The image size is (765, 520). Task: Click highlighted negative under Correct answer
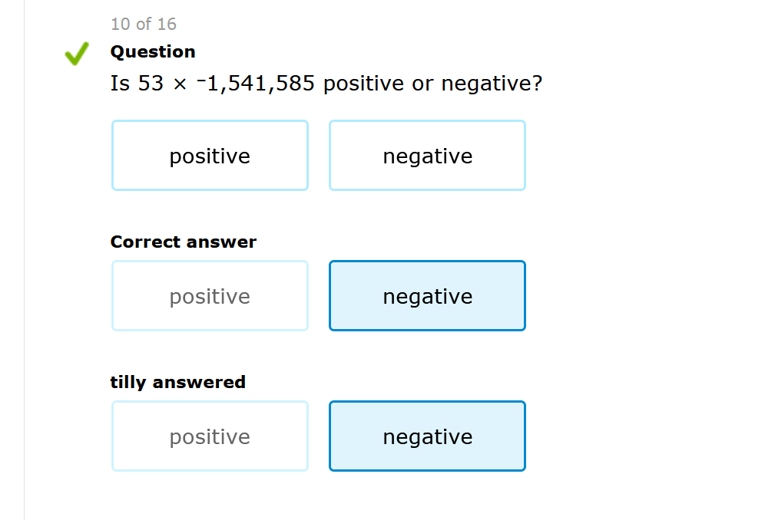point(427,296)
